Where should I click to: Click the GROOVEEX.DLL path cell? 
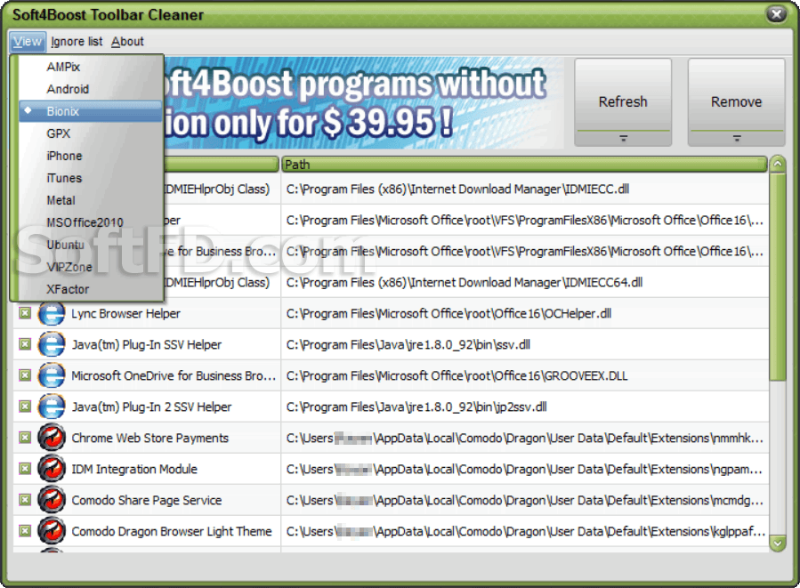click(525, 376)
